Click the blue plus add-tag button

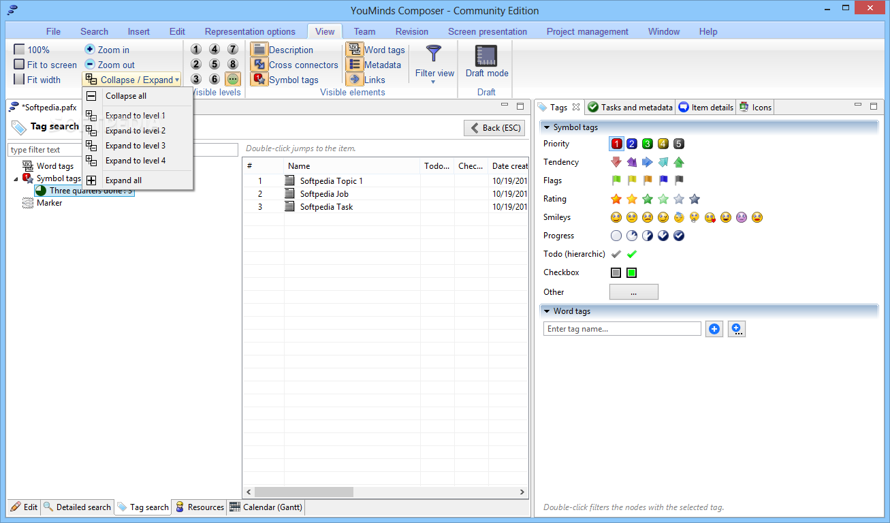point(714,329)
